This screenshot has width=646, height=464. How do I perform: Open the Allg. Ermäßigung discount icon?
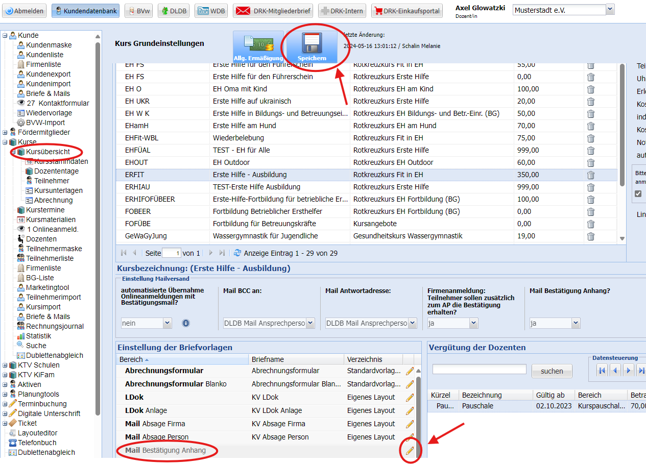coord(258,46)
